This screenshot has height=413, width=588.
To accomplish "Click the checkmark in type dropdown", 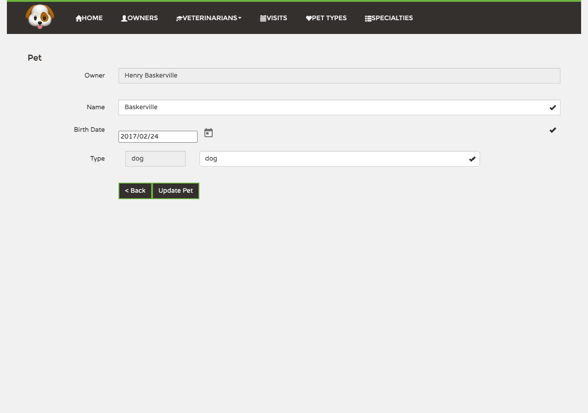I will pos(472,159).
